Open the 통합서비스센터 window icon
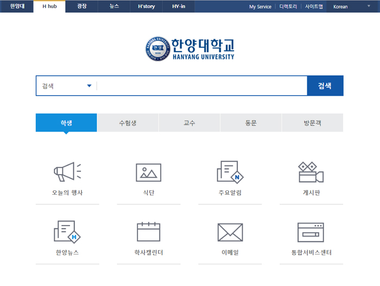The width and height of the screenshot is (380, 286). 311,232
